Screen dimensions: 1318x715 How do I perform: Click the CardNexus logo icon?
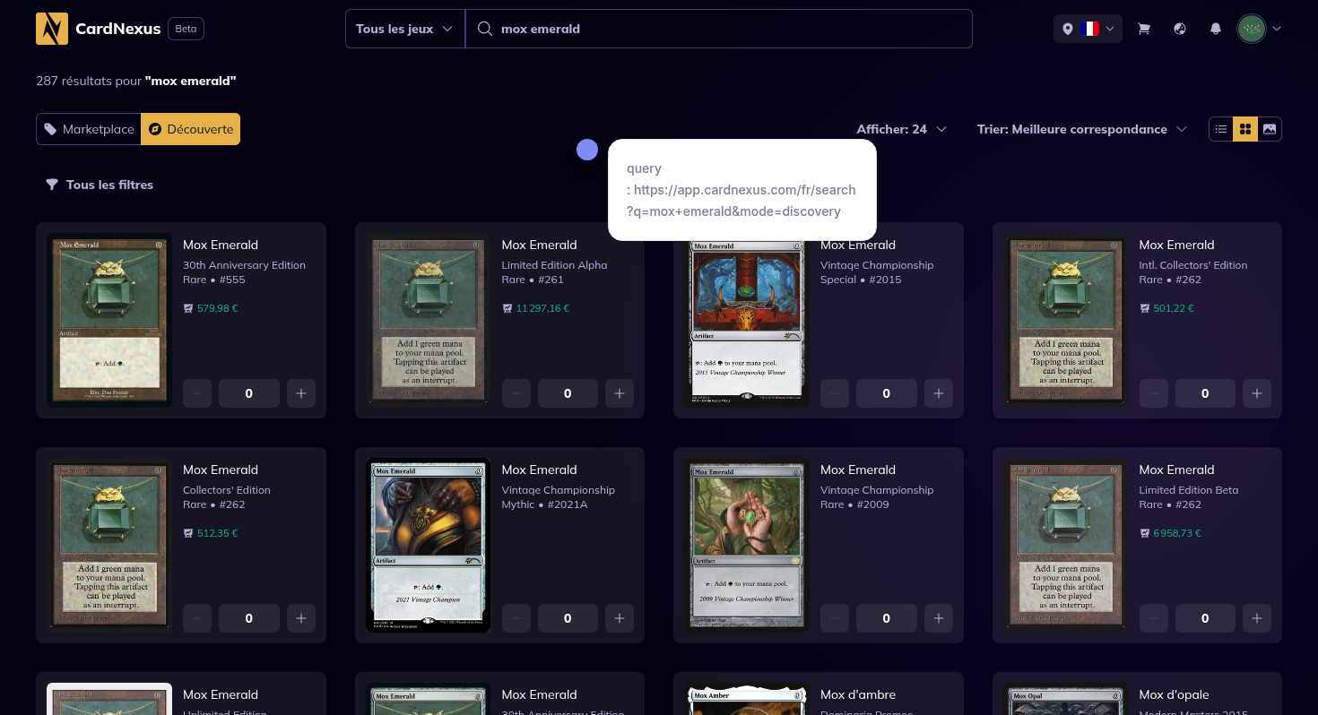coord(52,29)
